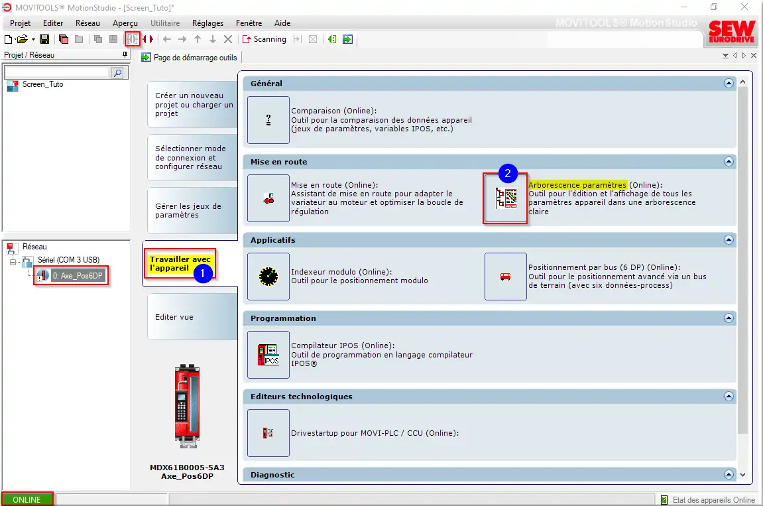Click the grey tile windows icon

(x=113, y=39)
